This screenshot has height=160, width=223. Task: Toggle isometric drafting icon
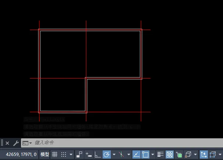coord(121,154)
